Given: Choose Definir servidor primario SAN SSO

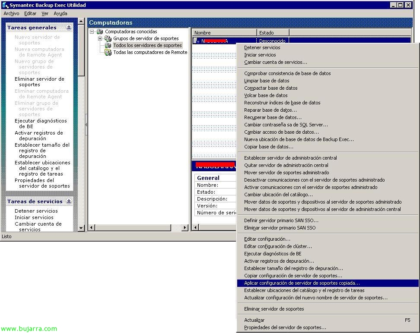Looking at the screenshot, I should (x=328, y=221).
